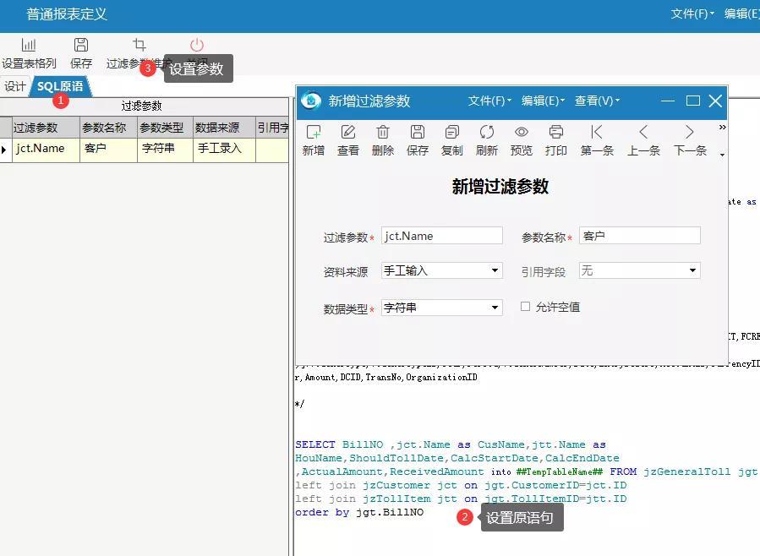
Task: Click the red power 关闭 icon
Action: (197, 45)
